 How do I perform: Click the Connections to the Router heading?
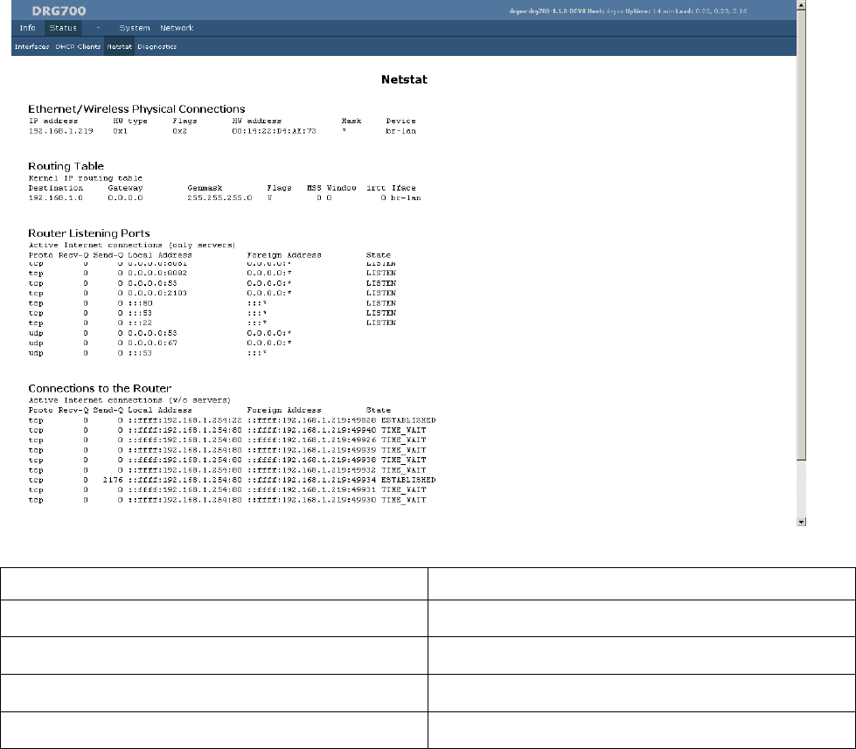click(100, 388)
